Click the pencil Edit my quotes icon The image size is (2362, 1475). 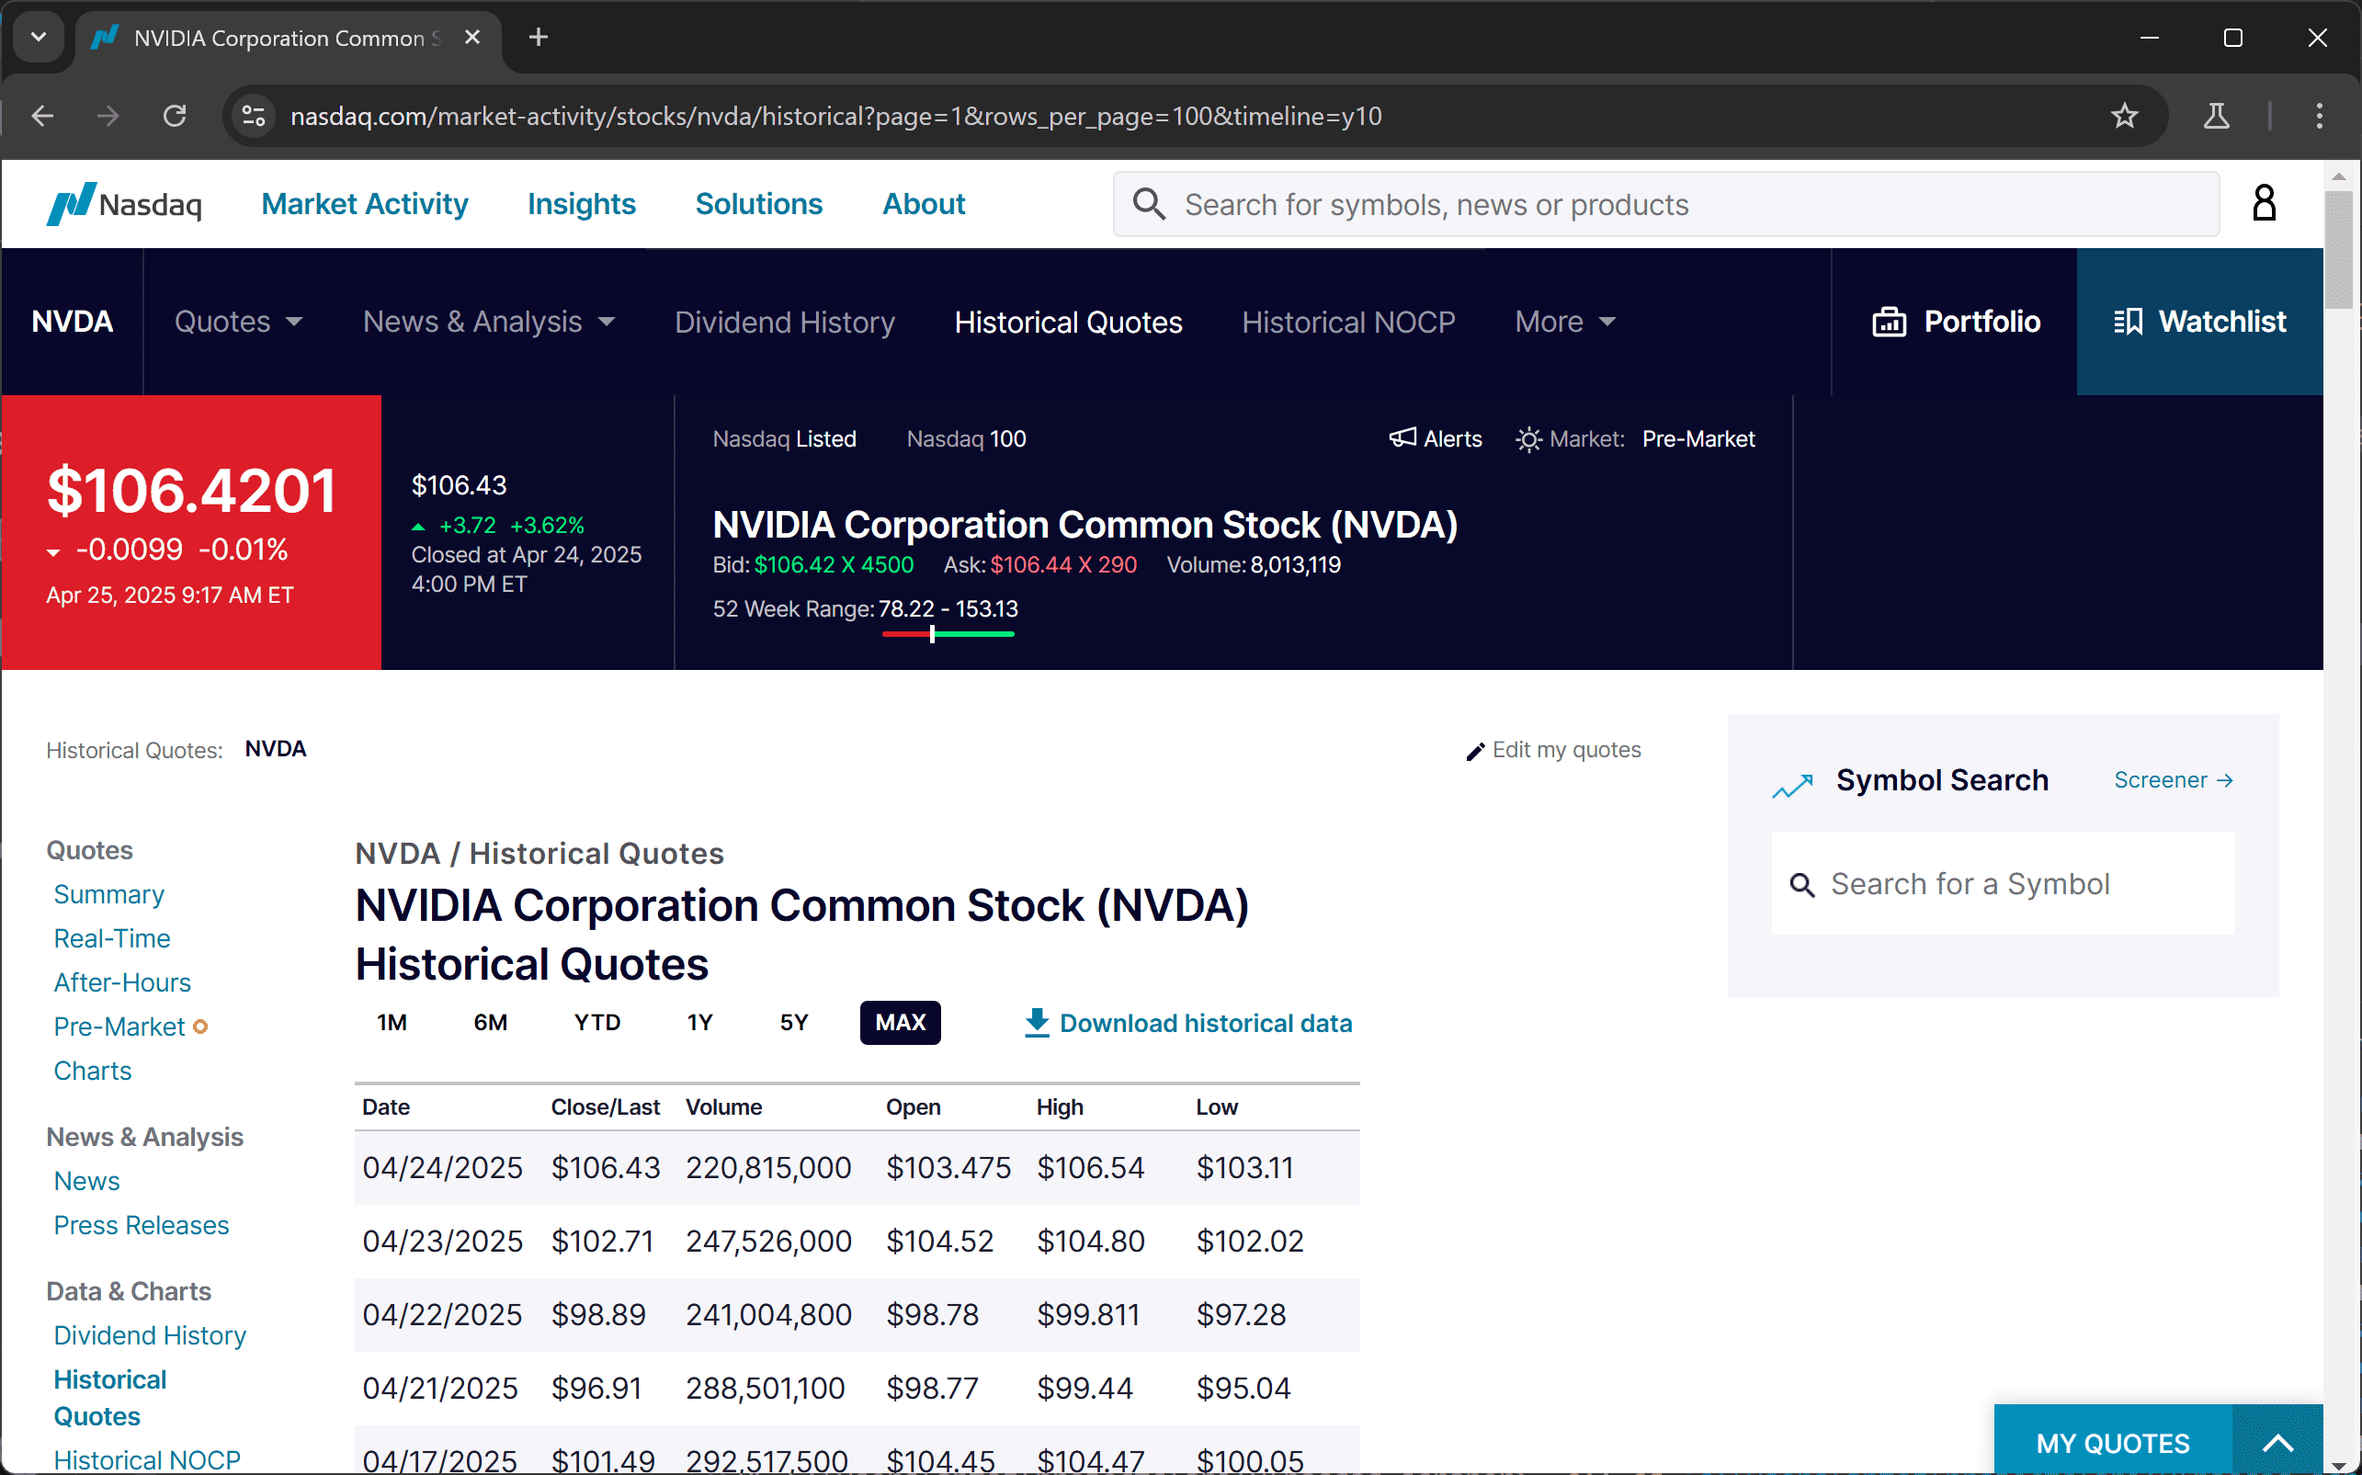1474,750
